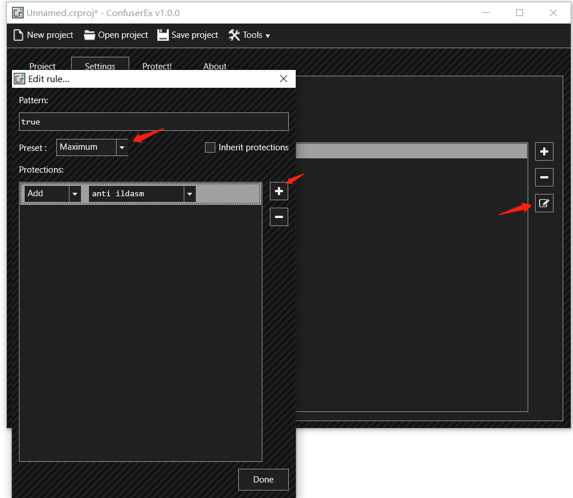Viewport: 573px width, 498px height.
Task: Click the ConfuserEx app icon in title bar
Action: click(18, 13)
